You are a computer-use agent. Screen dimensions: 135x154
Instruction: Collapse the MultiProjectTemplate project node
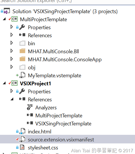pyautogui.click(x=4, y=19)
